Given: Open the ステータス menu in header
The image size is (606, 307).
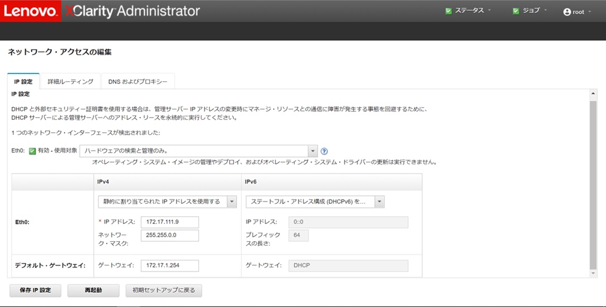Looking at the screenshot, I should pos(469,11).
